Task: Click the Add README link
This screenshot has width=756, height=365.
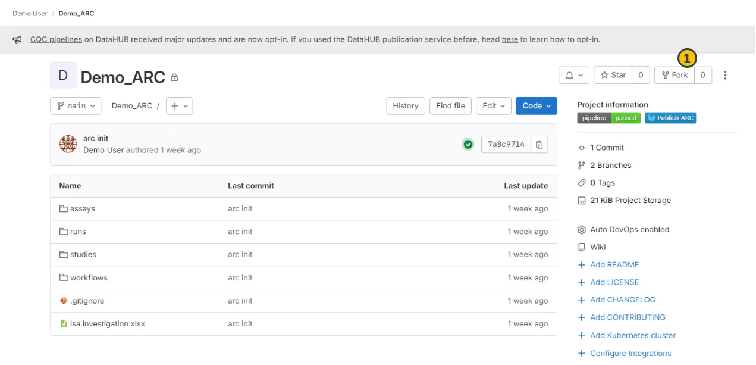Action: tap(614, 265)
